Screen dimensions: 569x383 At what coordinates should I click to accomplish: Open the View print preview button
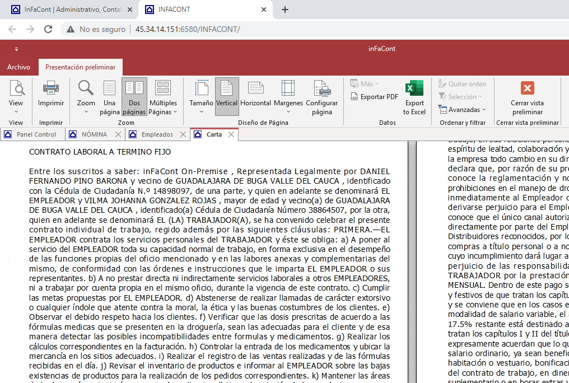point(16,96)
